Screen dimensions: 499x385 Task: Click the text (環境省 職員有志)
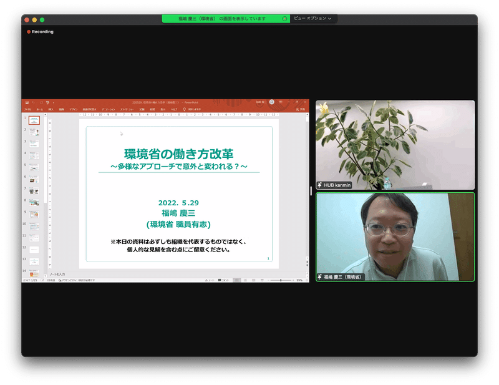click(x=178, y=225)
